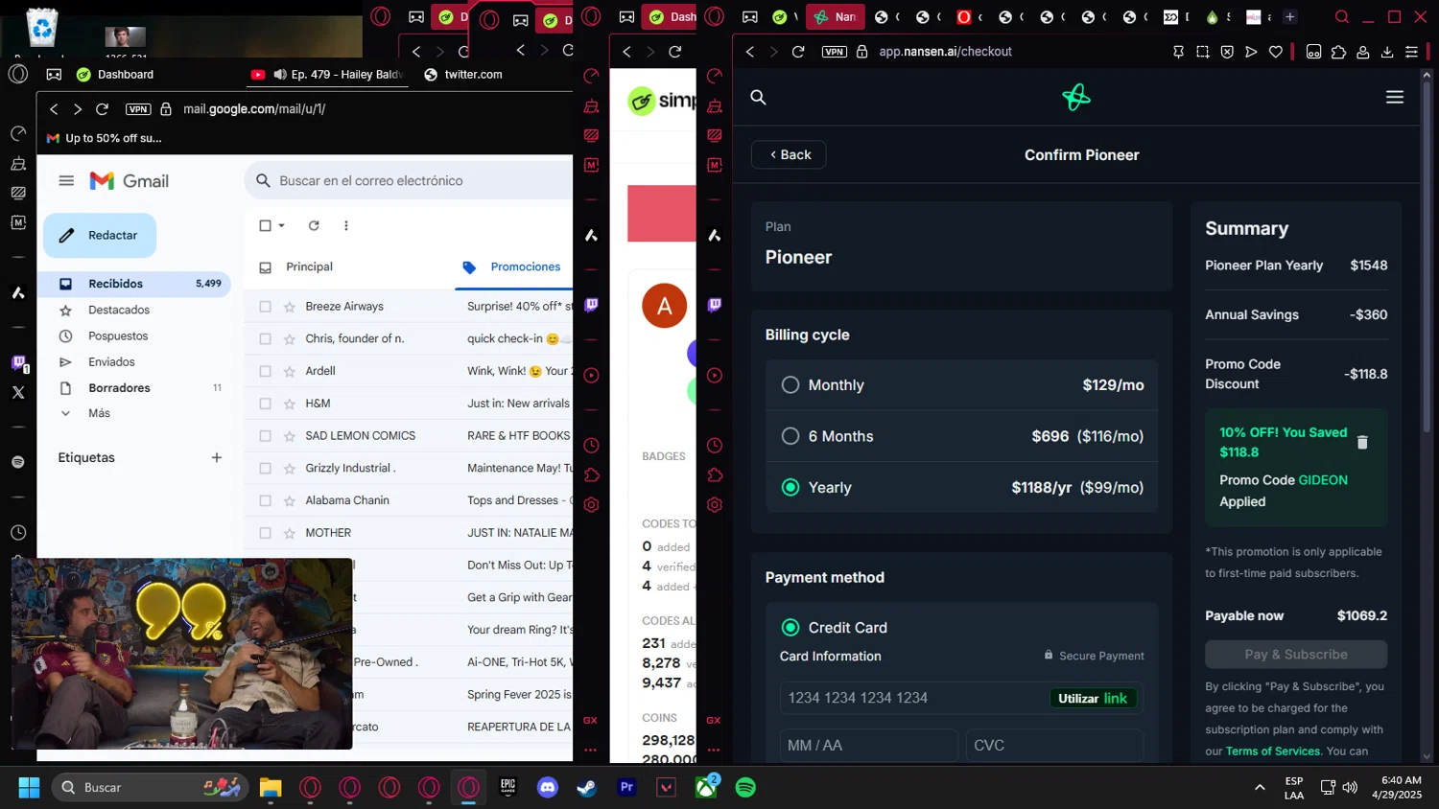The height and width of the screenshot is (809, 1439).
Task: Click Redactar to compose email
Action: [x=100, y=235]
